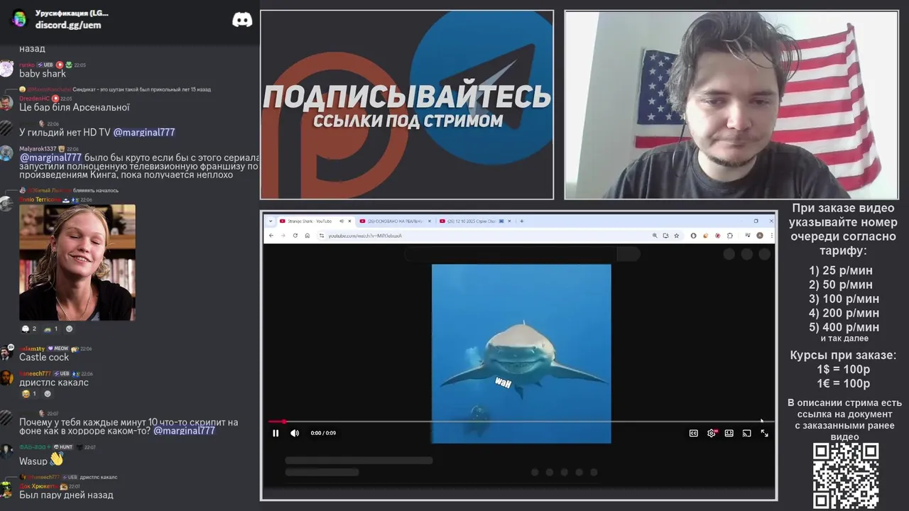
Task: Bookmark this page with the star
Action: click(677, 236)
